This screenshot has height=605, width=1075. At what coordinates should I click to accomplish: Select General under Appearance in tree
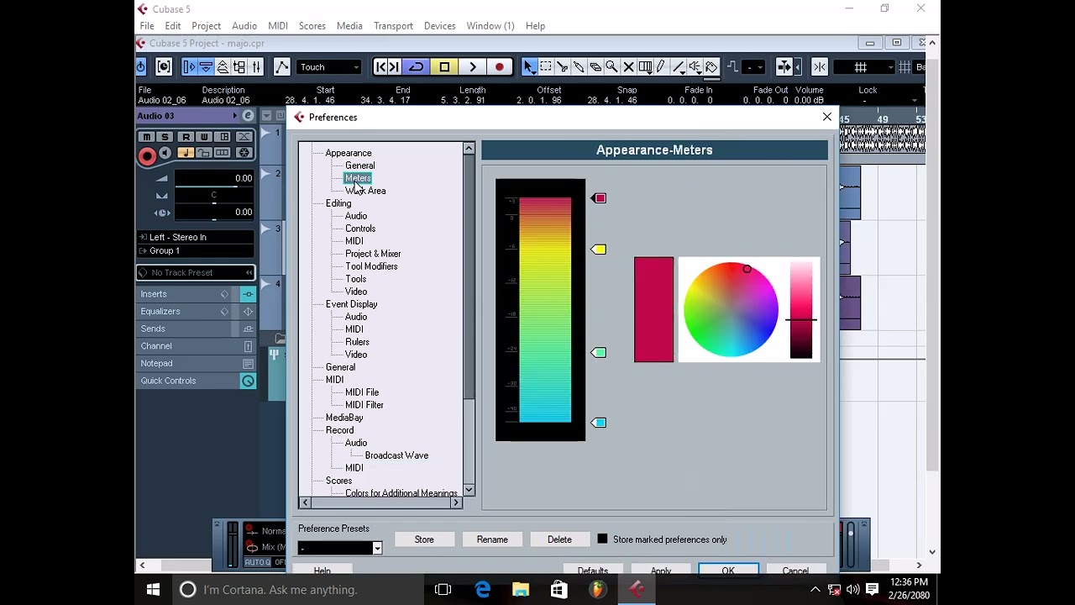359,166
